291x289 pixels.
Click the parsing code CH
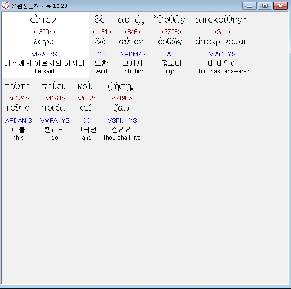(102, 54)
